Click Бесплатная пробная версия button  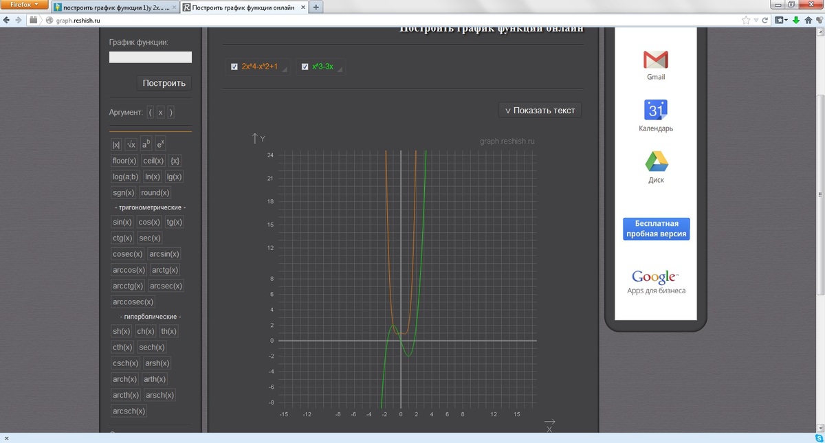click(x=656, y=229)
